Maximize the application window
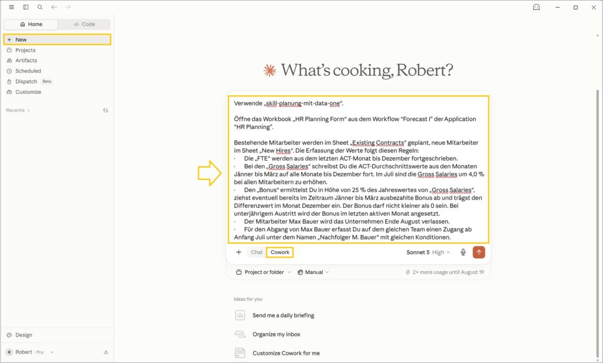 pyautogui.click(x=575, y=7)
